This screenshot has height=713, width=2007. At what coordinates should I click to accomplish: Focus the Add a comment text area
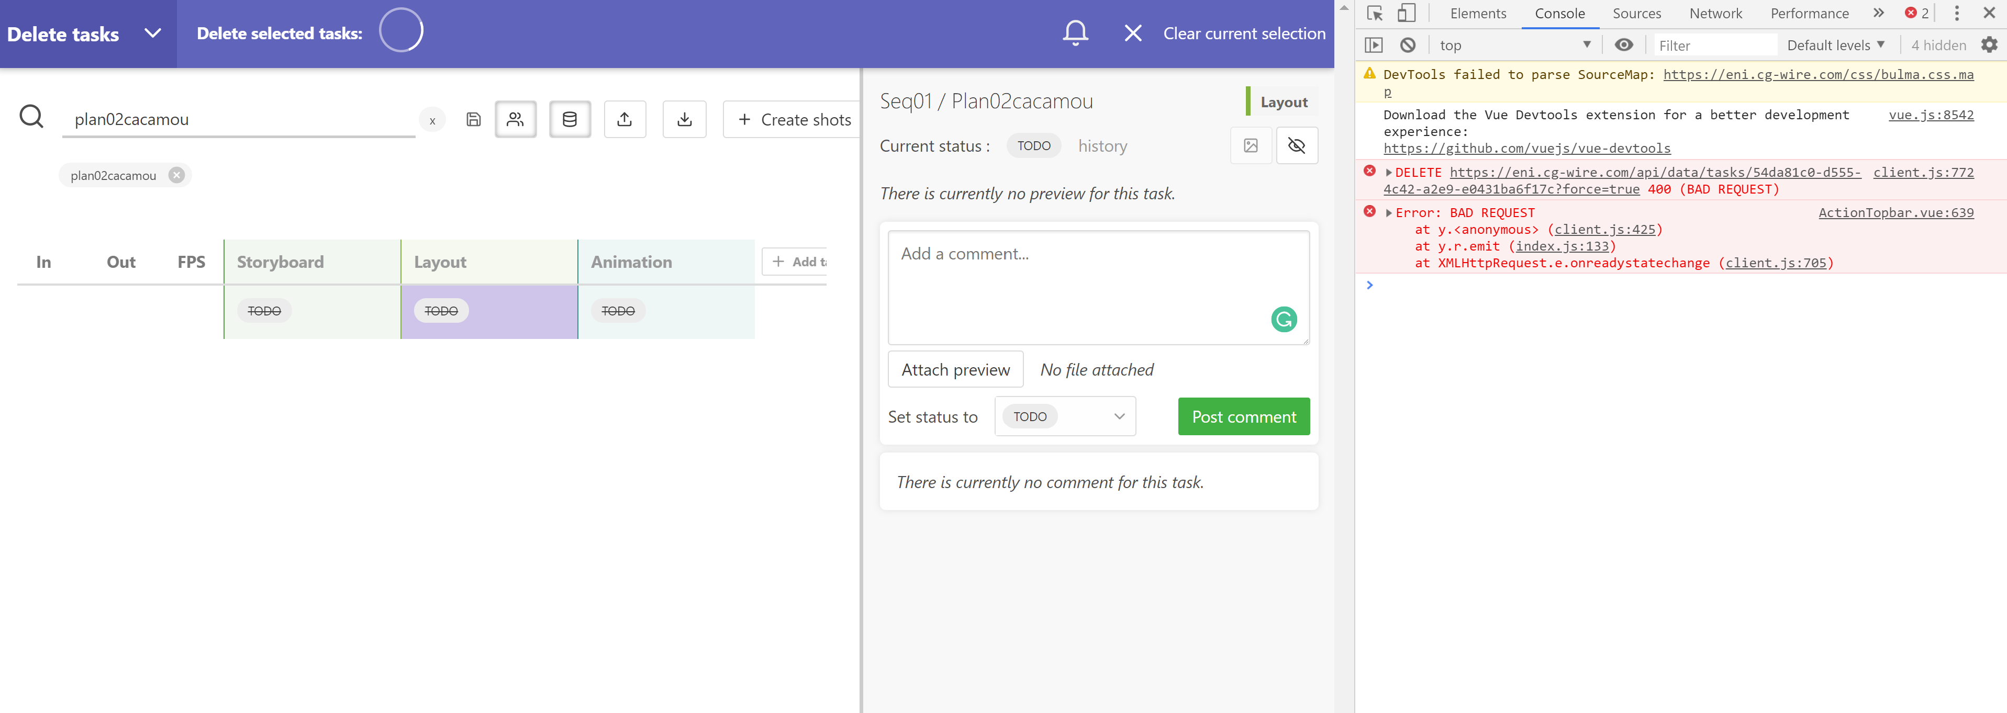click(x=1099, y=287)
